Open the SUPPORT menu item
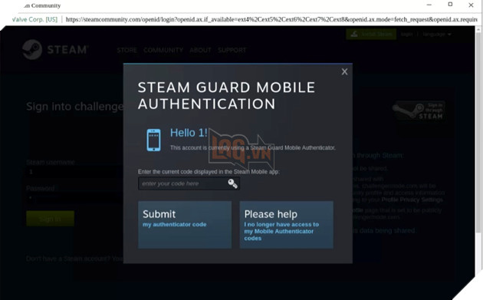 point(232,51)
